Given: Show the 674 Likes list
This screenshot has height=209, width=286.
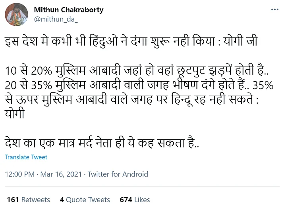Looking at the screenshot, I should pos(135,199).
